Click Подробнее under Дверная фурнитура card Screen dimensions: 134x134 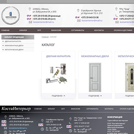[58, 96]
